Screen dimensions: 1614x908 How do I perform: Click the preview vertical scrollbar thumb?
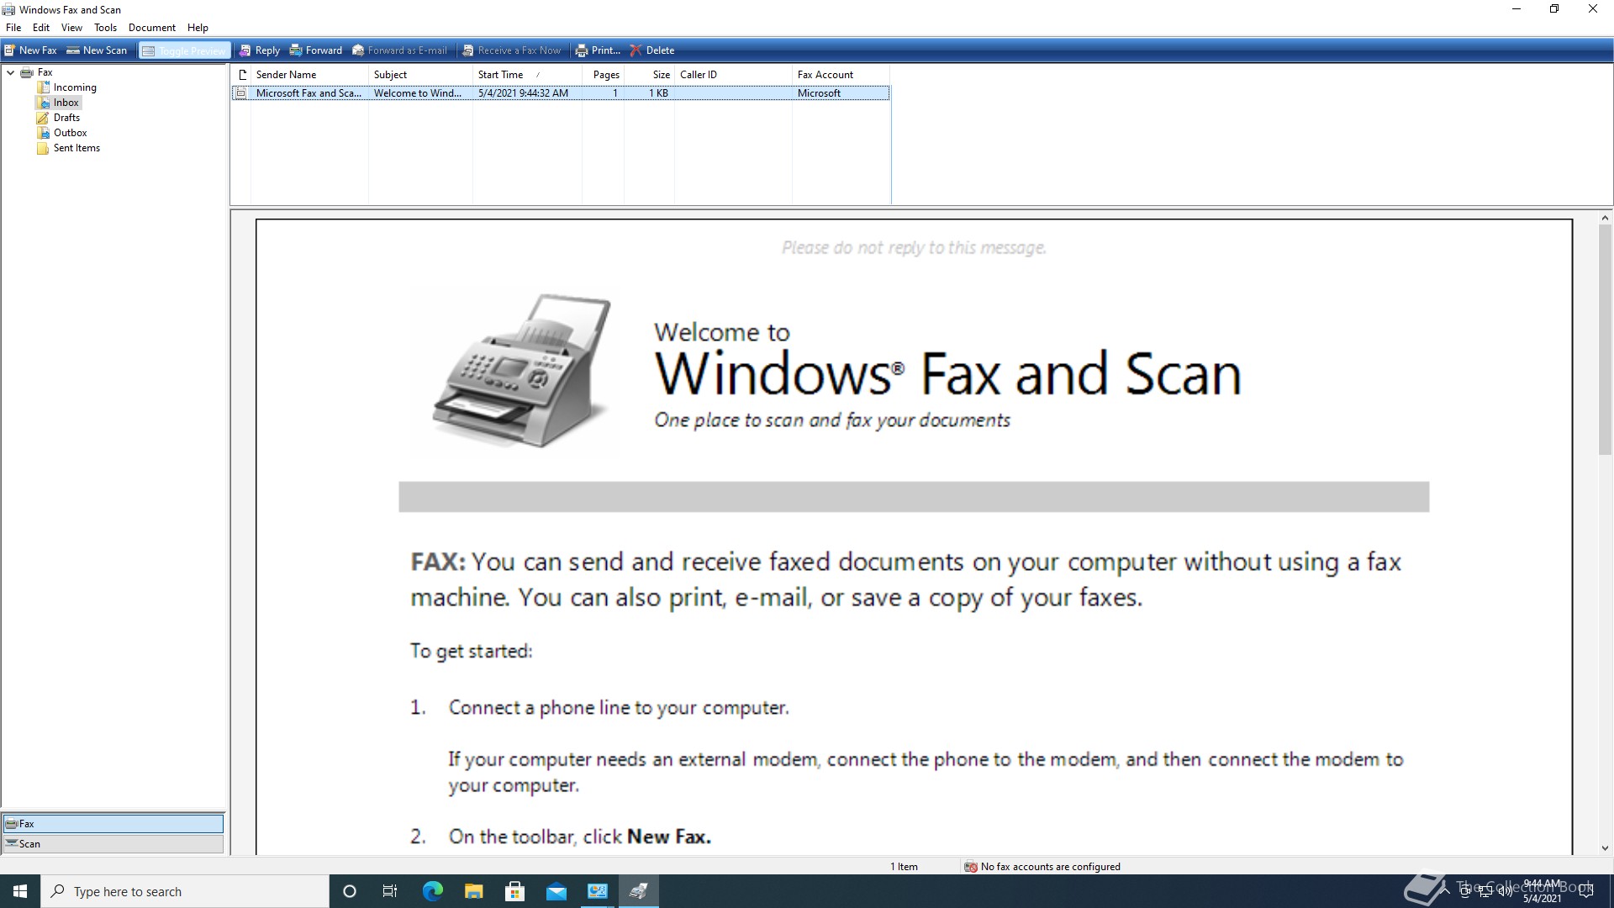[1605, 340]
